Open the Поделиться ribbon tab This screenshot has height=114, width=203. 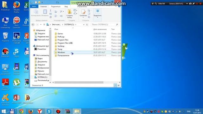point(56,6)
